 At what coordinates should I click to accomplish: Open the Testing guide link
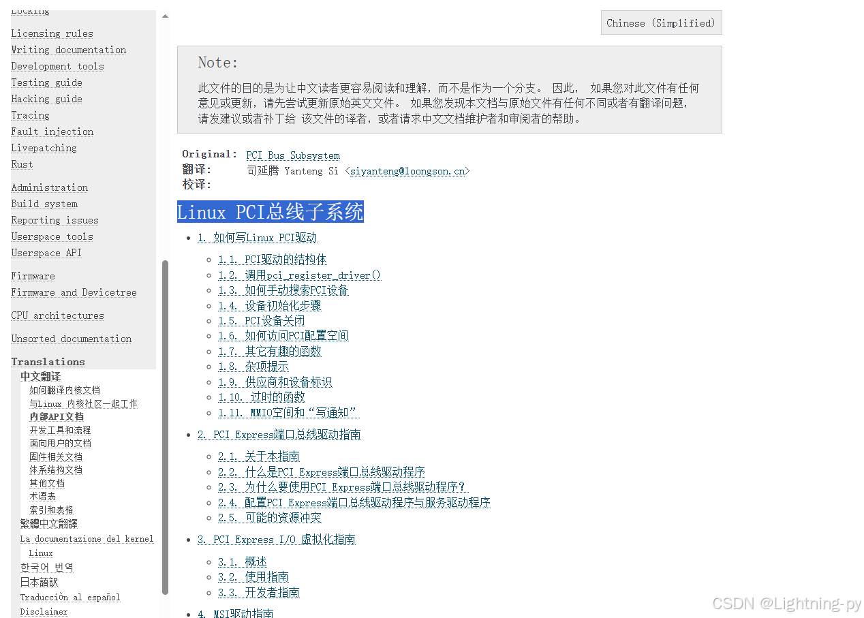46,82
